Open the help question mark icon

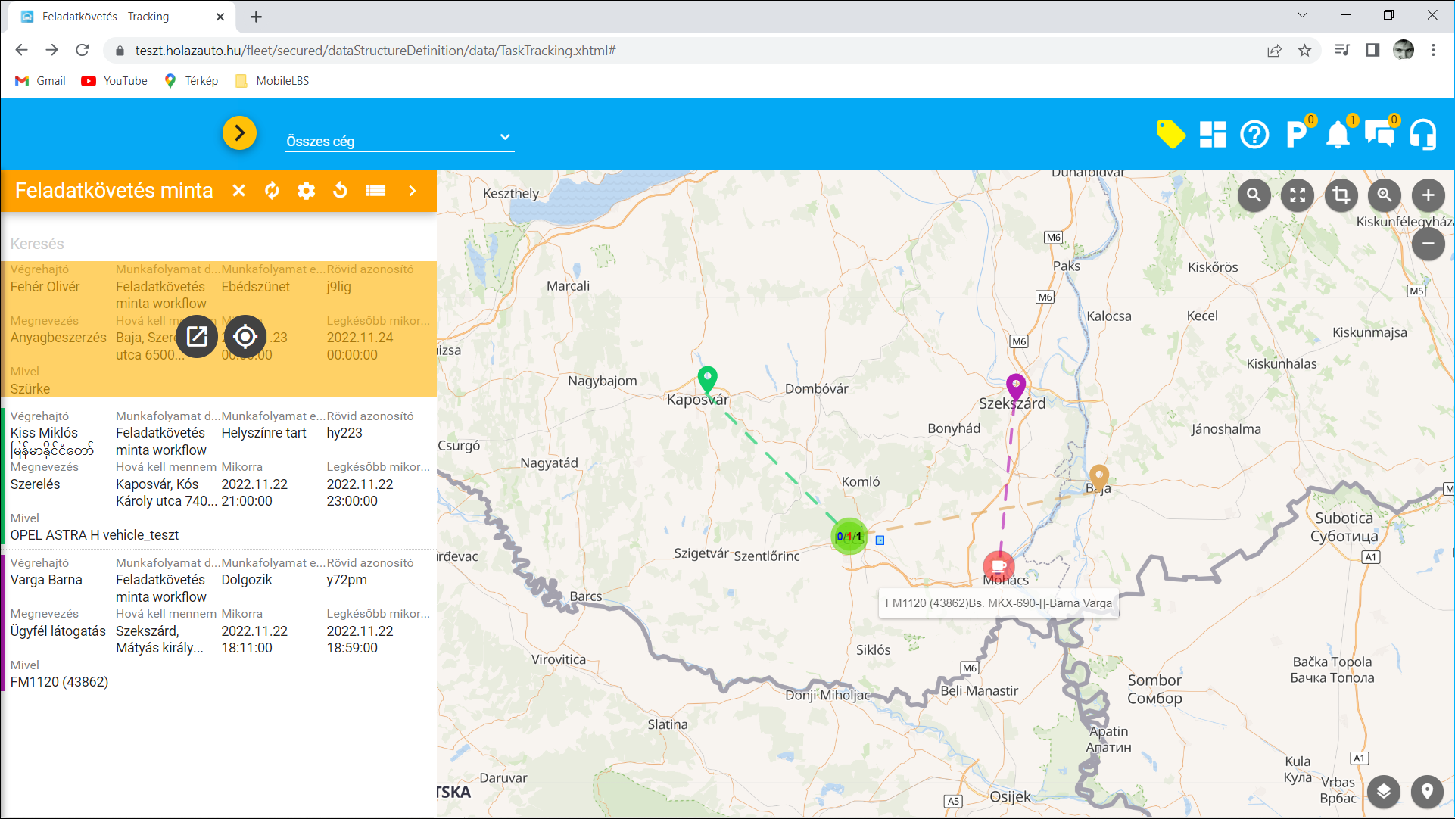tap(1254, 135)
